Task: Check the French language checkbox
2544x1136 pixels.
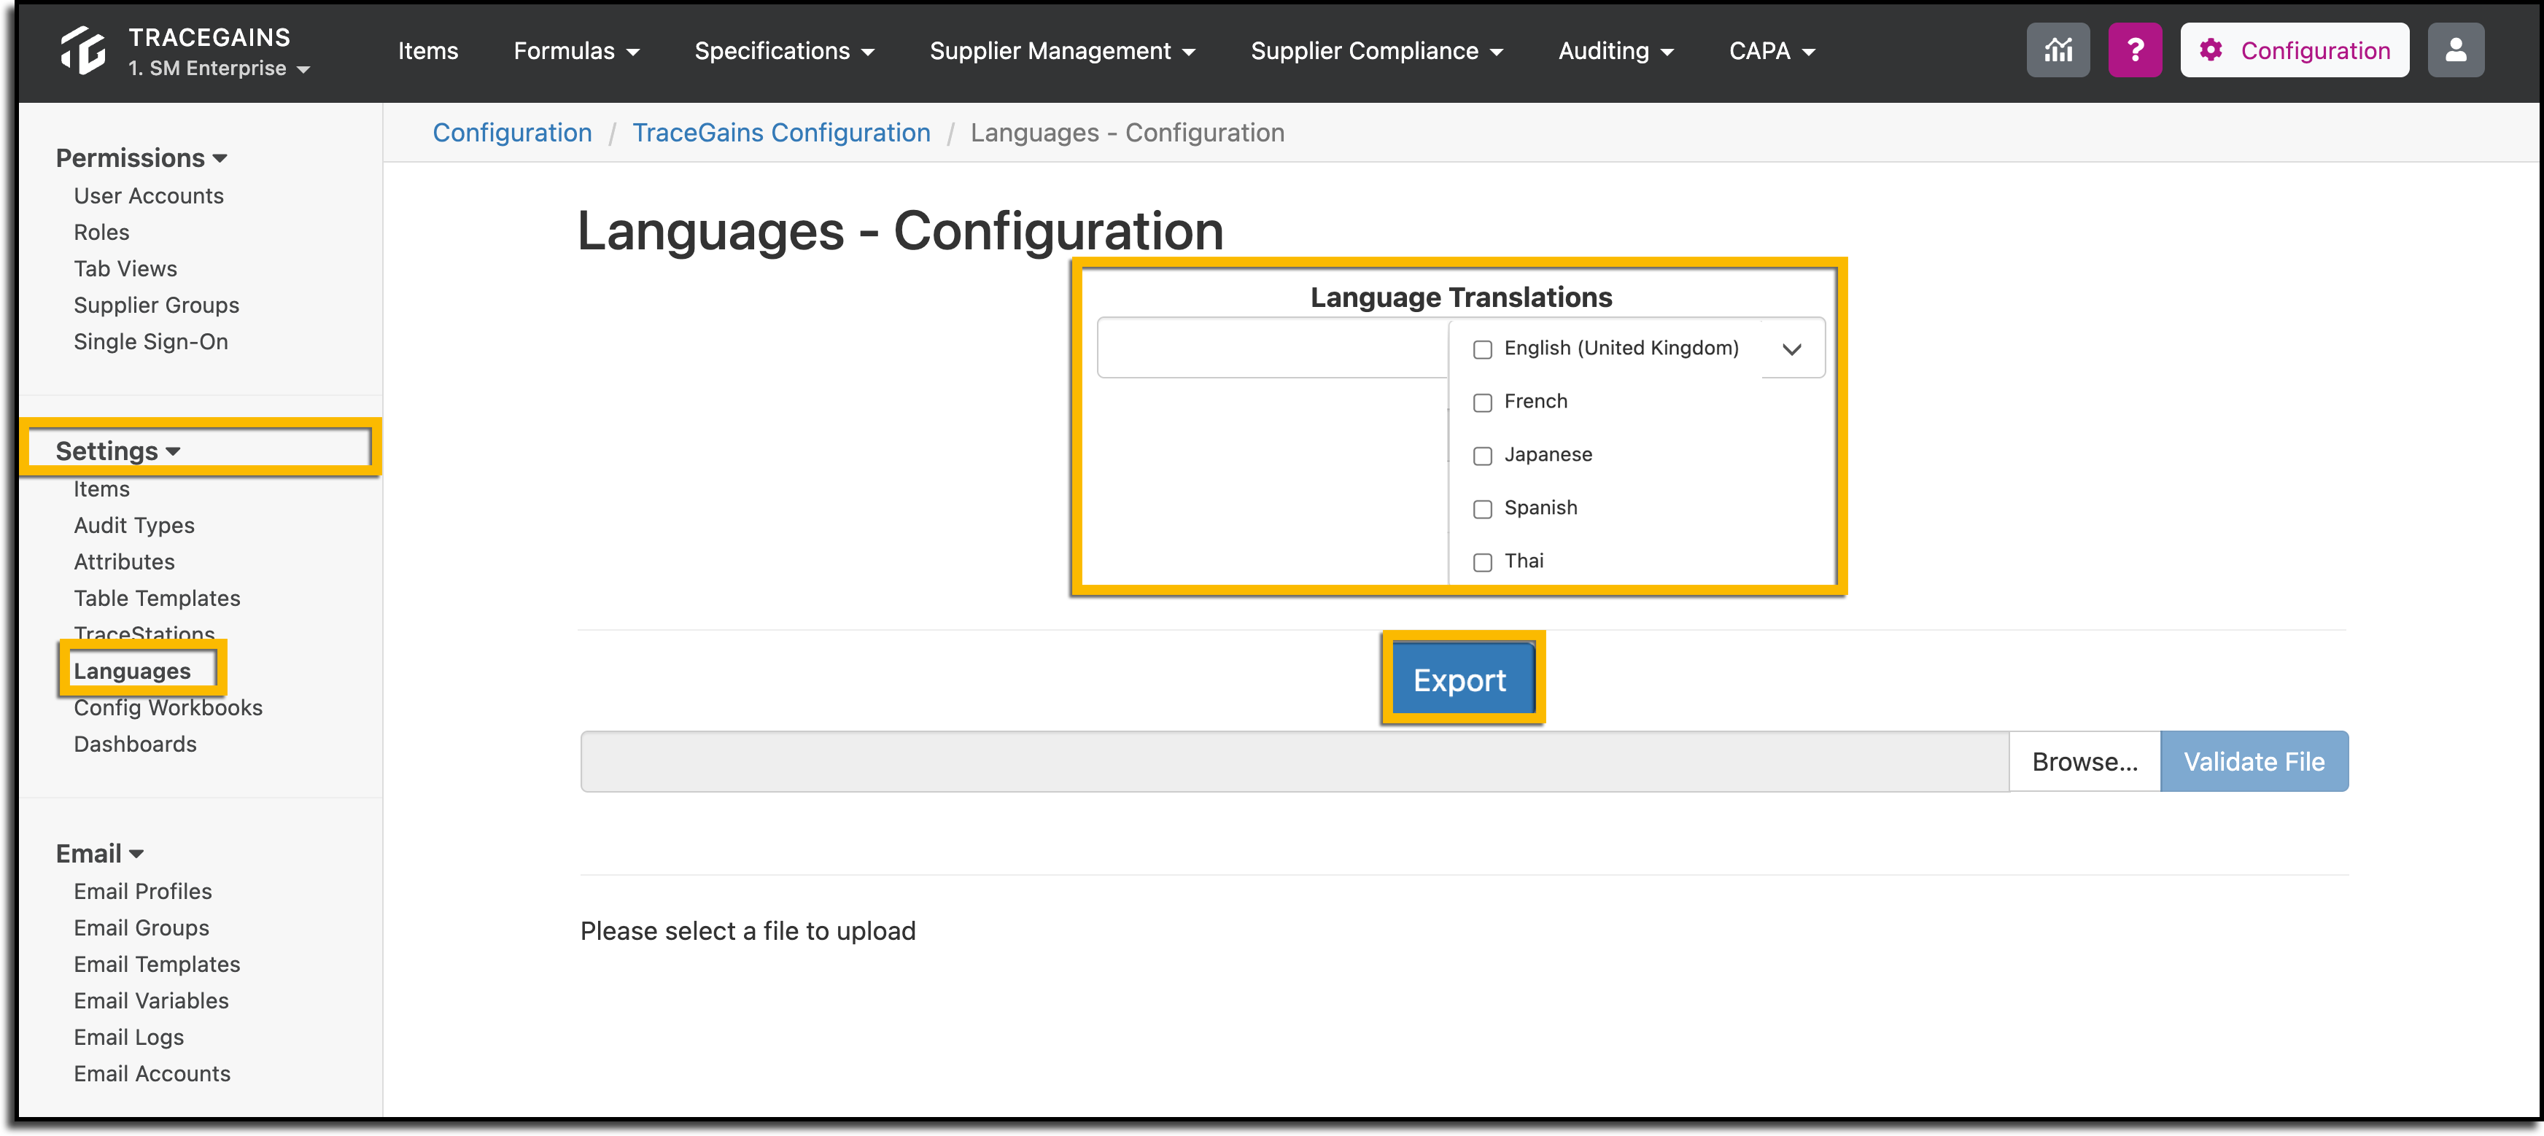Action: pos(1482,402)
